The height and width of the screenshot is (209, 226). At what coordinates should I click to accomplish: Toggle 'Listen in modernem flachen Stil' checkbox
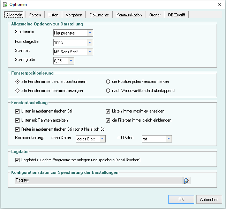click(x=17, y=111)
